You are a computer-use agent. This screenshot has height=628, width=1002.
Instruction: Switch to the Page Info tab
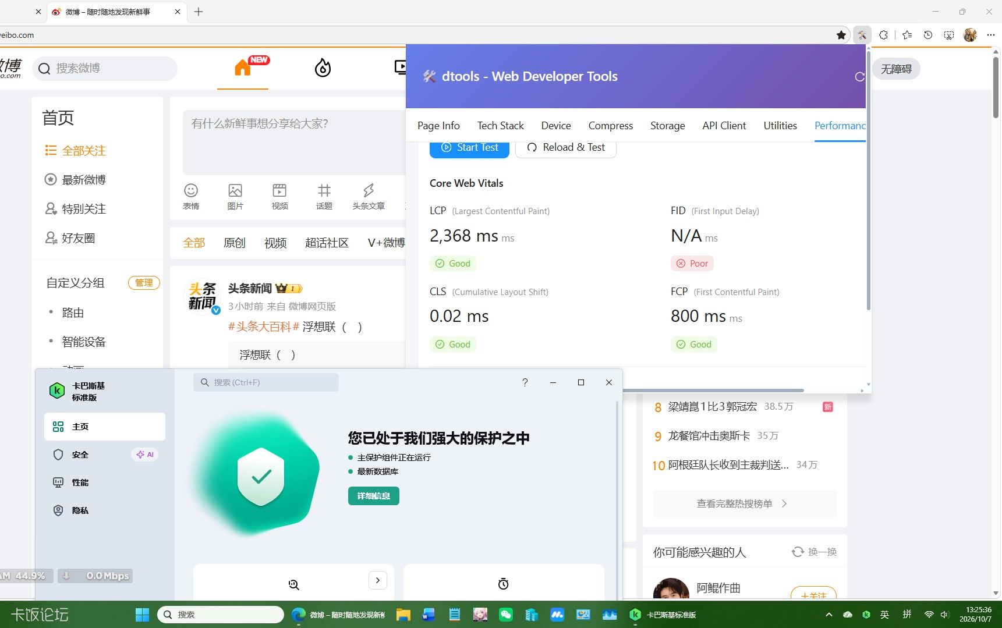point(438,126)
